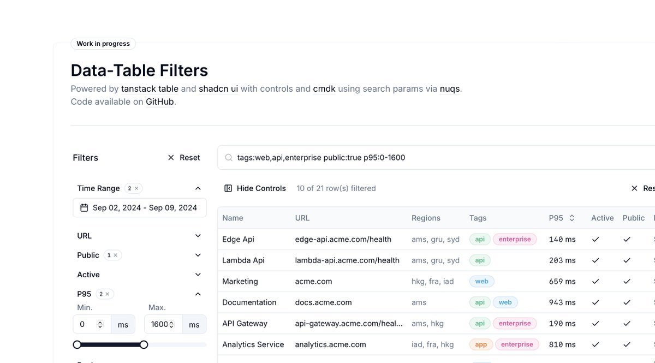Open the GitHub code link
This screenshot has height=363, width=655.
[x=160, y=102]
